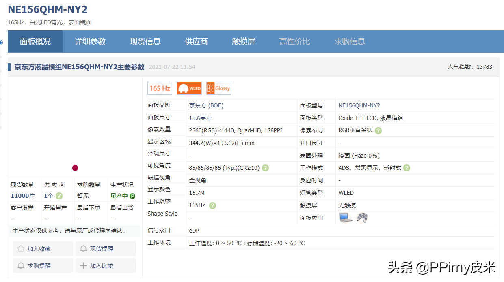
Task: Open the 高性价比 tab
Action: tap(295, 41)
